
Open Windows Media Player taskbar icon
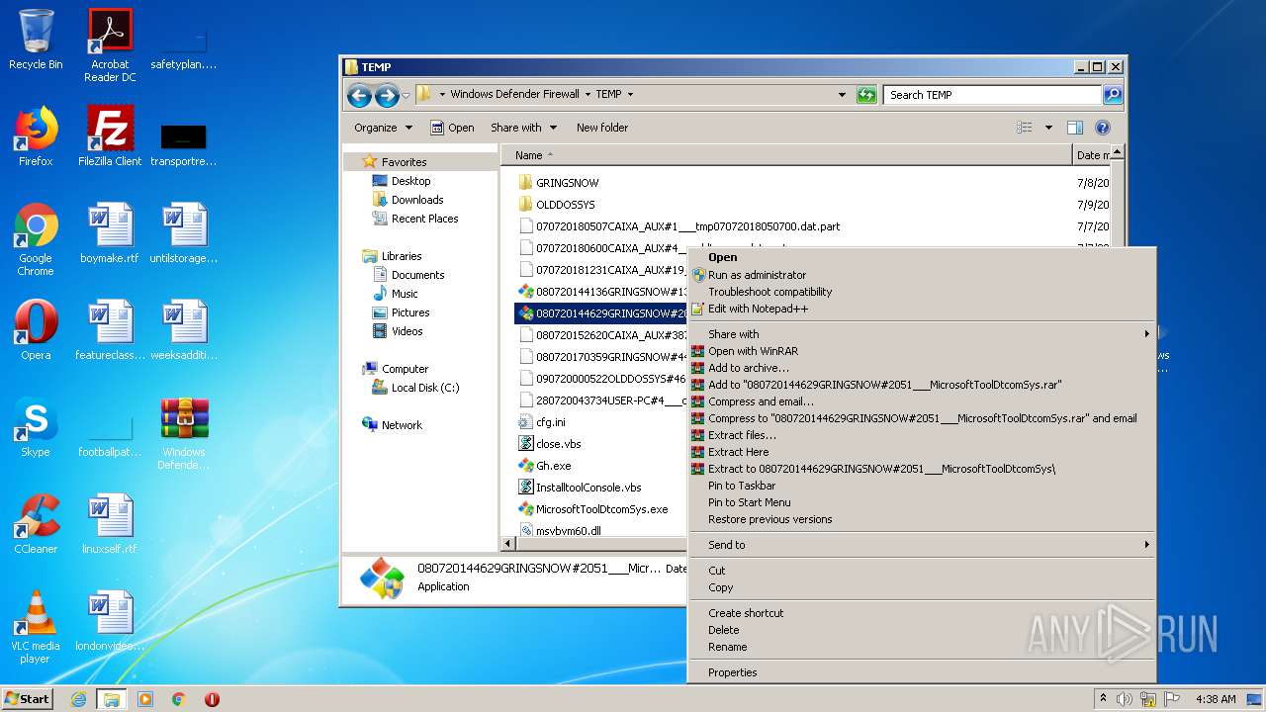pyautogui.click(x=145, y=699)
